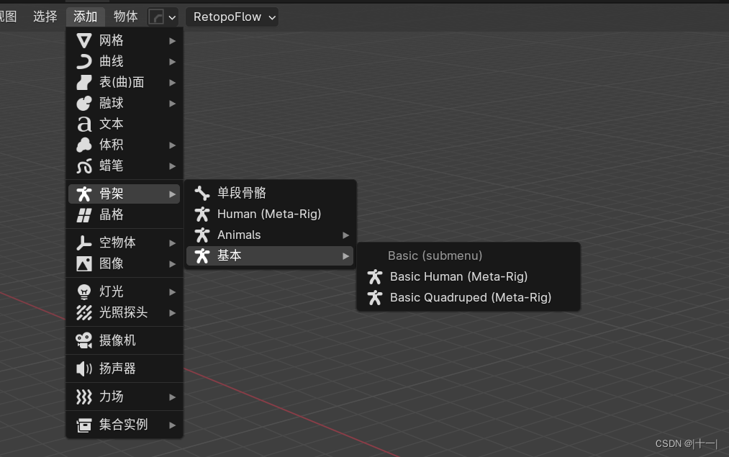Add a 扬声器 speaker object
Viewport: 729px width, 457px height.
124,368
